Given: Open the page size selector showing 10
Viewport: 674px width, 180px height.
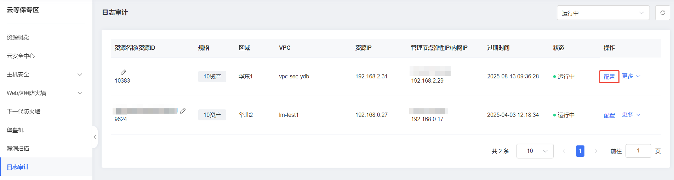Looking at the screenshot, I should click(535, 151).
